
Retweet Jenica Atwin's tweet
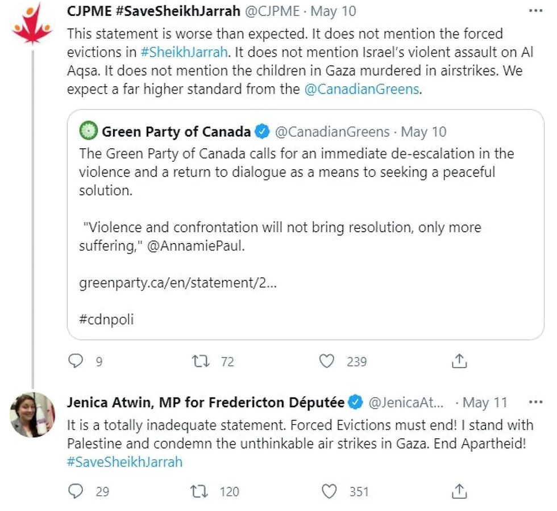(x=199, y=492)
